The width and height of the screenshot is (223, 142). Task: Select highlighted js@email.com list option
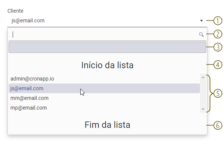tap(104, 88)
